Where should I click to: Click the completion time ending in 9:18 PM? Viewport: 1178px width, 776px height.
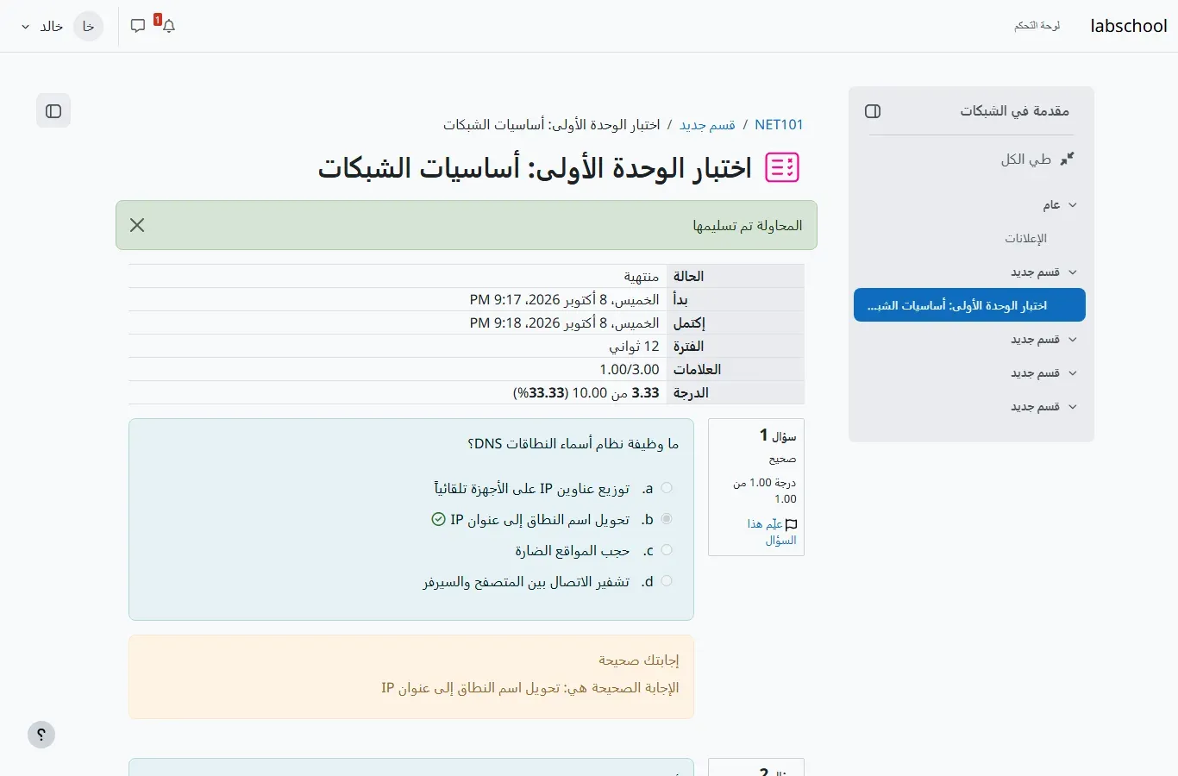565,322
